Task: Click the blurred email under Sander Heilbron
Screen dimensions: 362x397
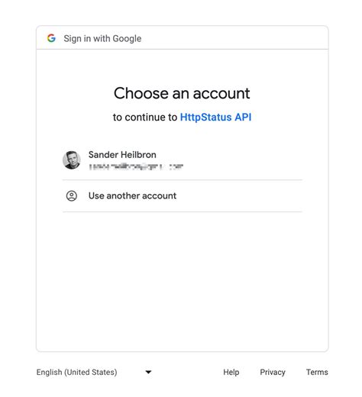Action: (x=136, y=166)
